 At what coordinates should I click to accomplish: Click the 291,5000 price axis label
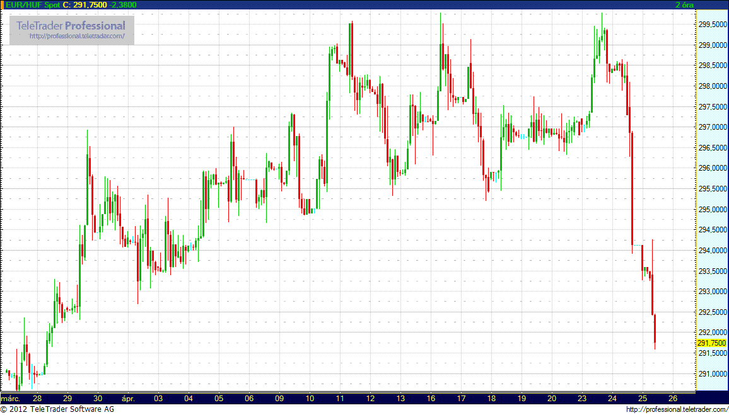713,353
